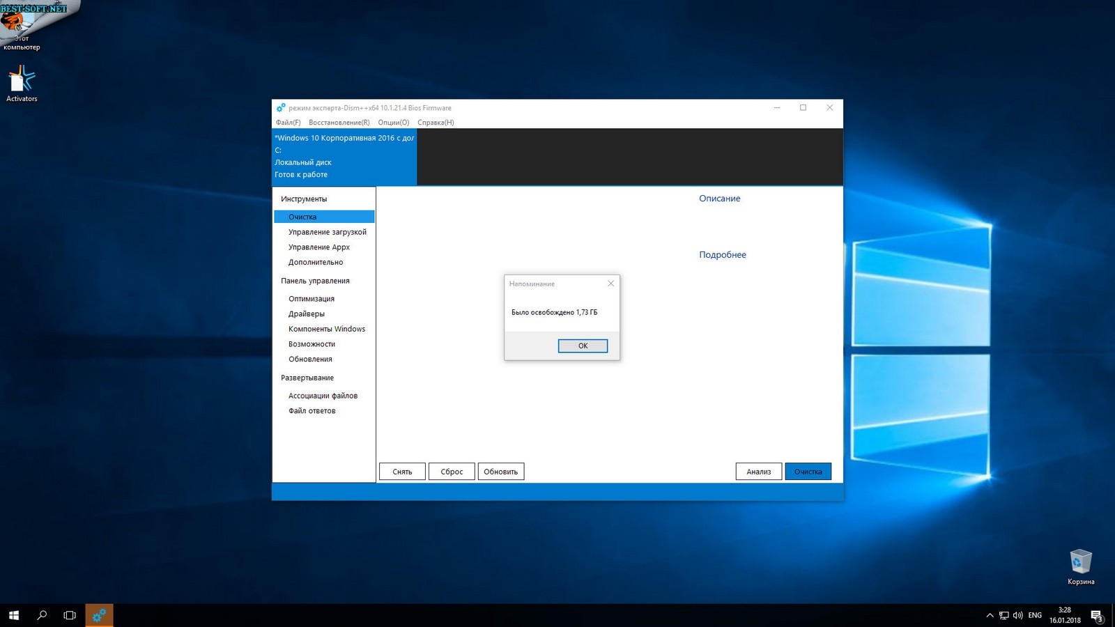The image size is (1115, 627).
Task: Open the Опции(O) menu
Action: click(x=393, y=123)
